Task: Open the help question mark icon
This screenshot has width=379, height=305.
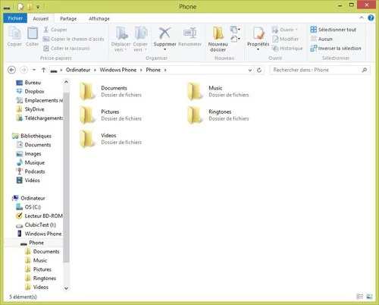Action: coord(371,17)
